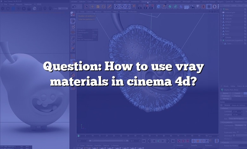
Task: Open the Crecimiento Normales dropdown
Action: coord(240,125)
